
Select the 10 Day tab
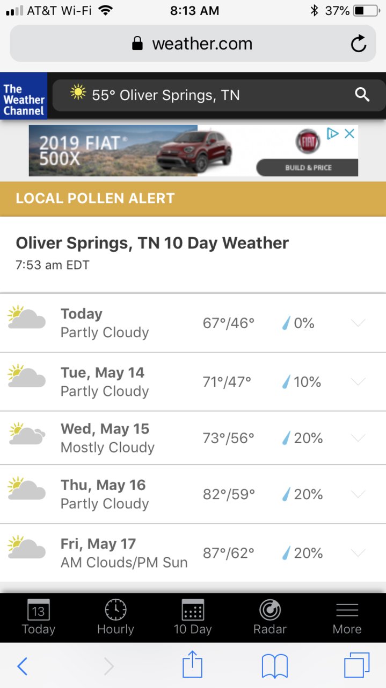point(193,618)
